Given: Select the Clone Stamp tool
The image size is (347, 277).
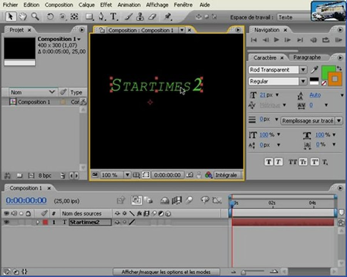Looking at the screenshot, I should [140, 17].
